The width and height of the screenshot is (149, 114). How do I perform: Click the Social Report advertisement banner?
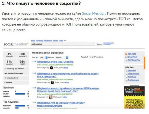[134, 97]
